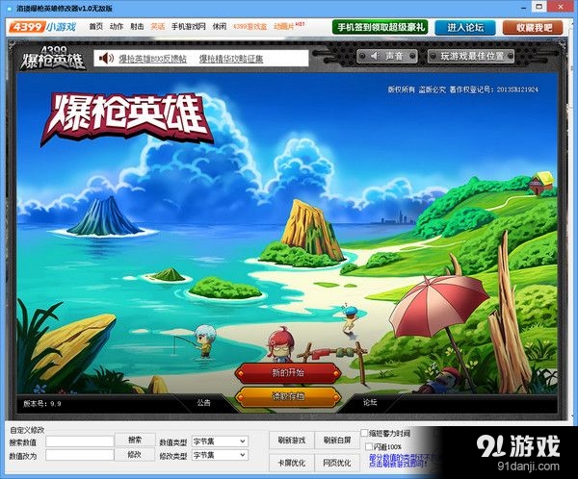Click the 修改 button
The height and width of the screenshot is (479, 578).
pos(135,454)
